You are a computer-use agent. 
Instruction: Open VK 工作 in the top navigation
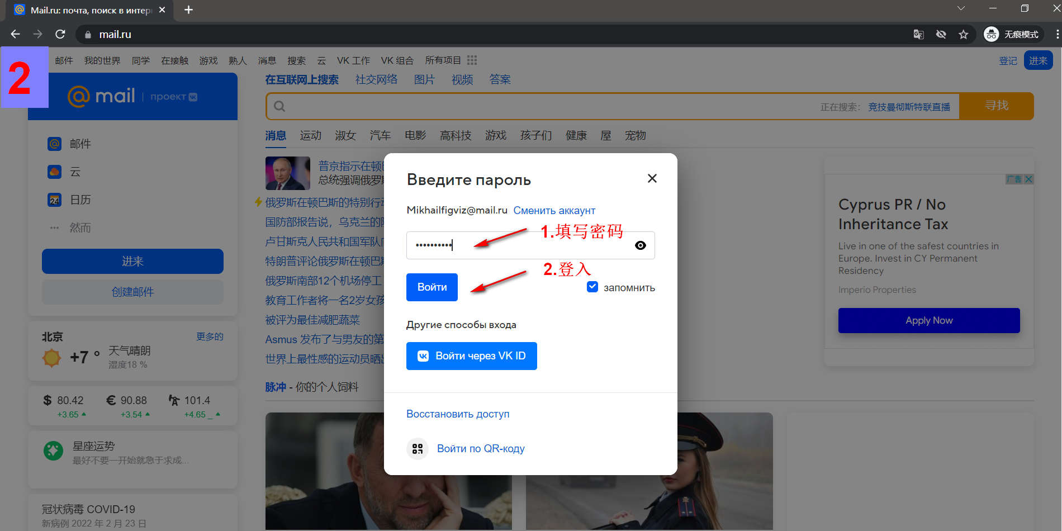tap(353, 60)
